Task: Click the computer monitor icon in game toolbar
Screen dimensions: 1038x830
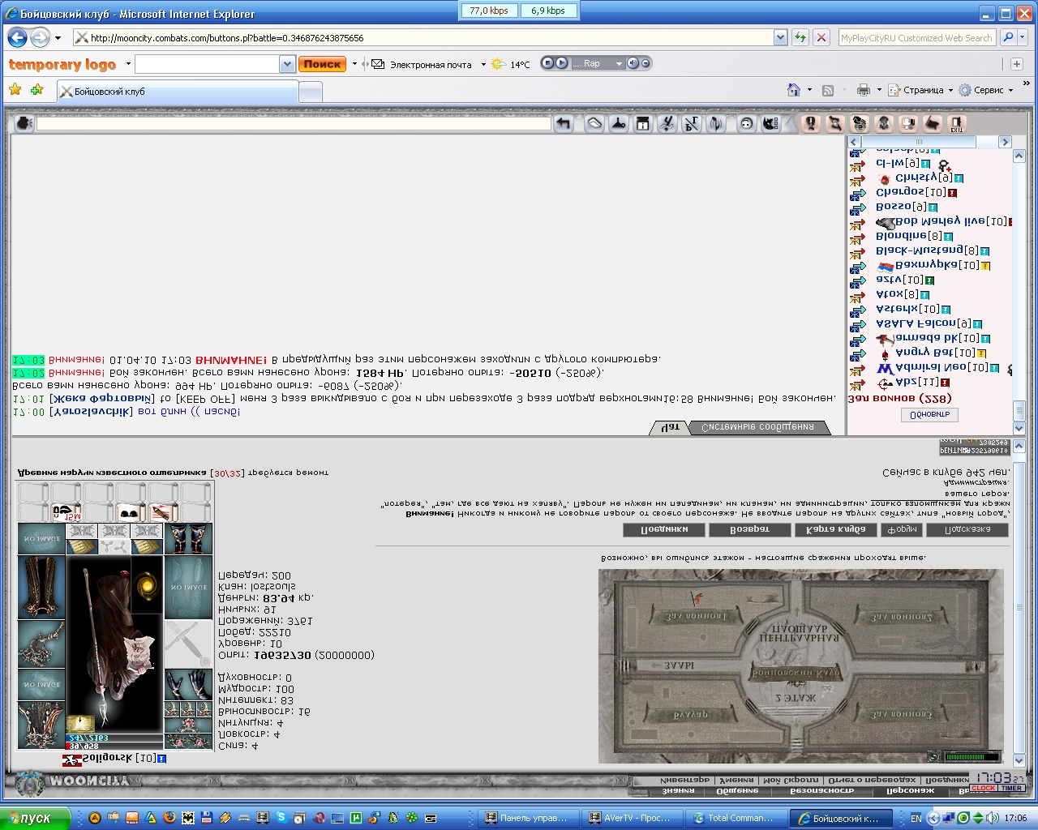Action: click(x=908, y=123)
